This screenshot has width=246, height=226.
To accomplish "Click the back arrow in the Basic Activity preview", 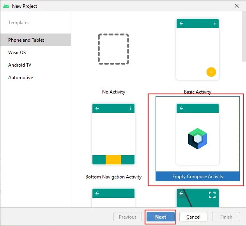I will coord(181,23).
